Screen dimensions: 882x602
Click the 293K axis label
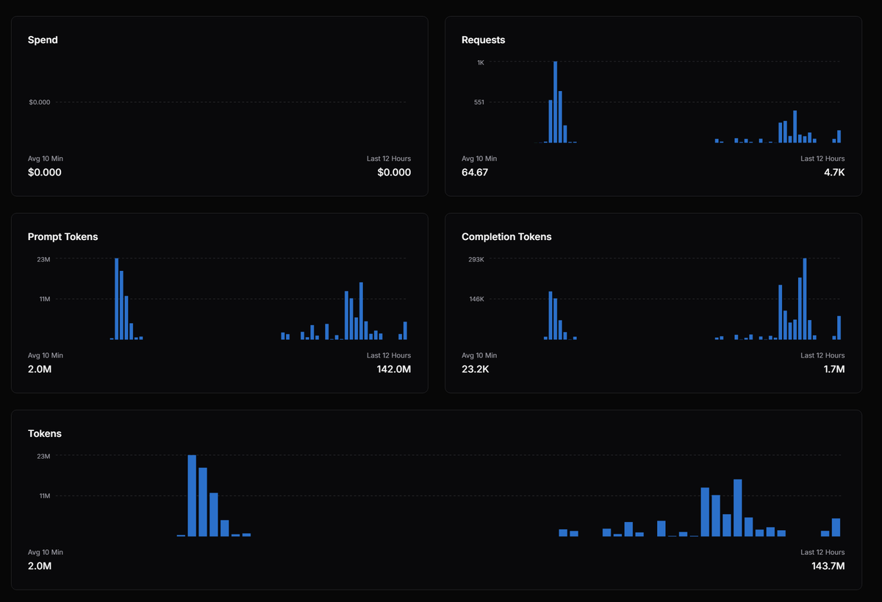pyautogui.click(x=476, y=259)
